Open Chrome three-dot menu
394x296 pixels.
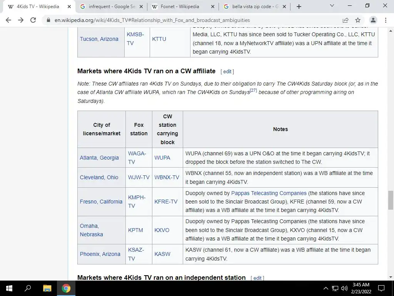click(386, 20)
